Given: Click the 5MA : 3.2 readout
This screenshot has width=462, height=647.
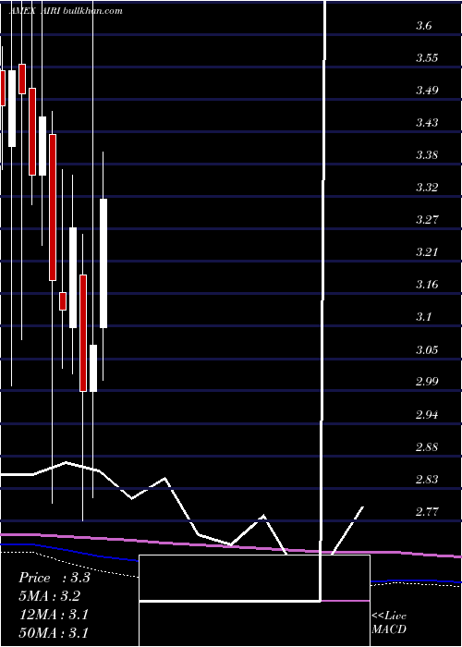Looking at the screenshot, I should (50, 596).
